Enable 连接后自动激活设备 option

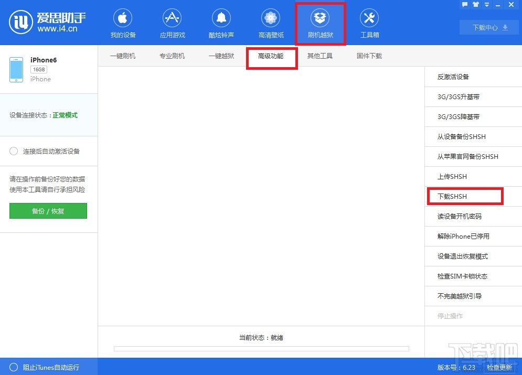click(x=14, y=151)
